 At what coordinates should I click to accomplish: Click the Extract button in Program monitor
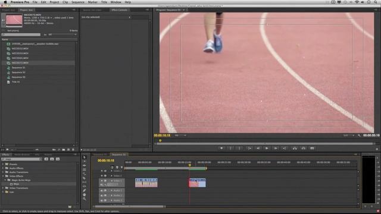(x=303, y=148)
